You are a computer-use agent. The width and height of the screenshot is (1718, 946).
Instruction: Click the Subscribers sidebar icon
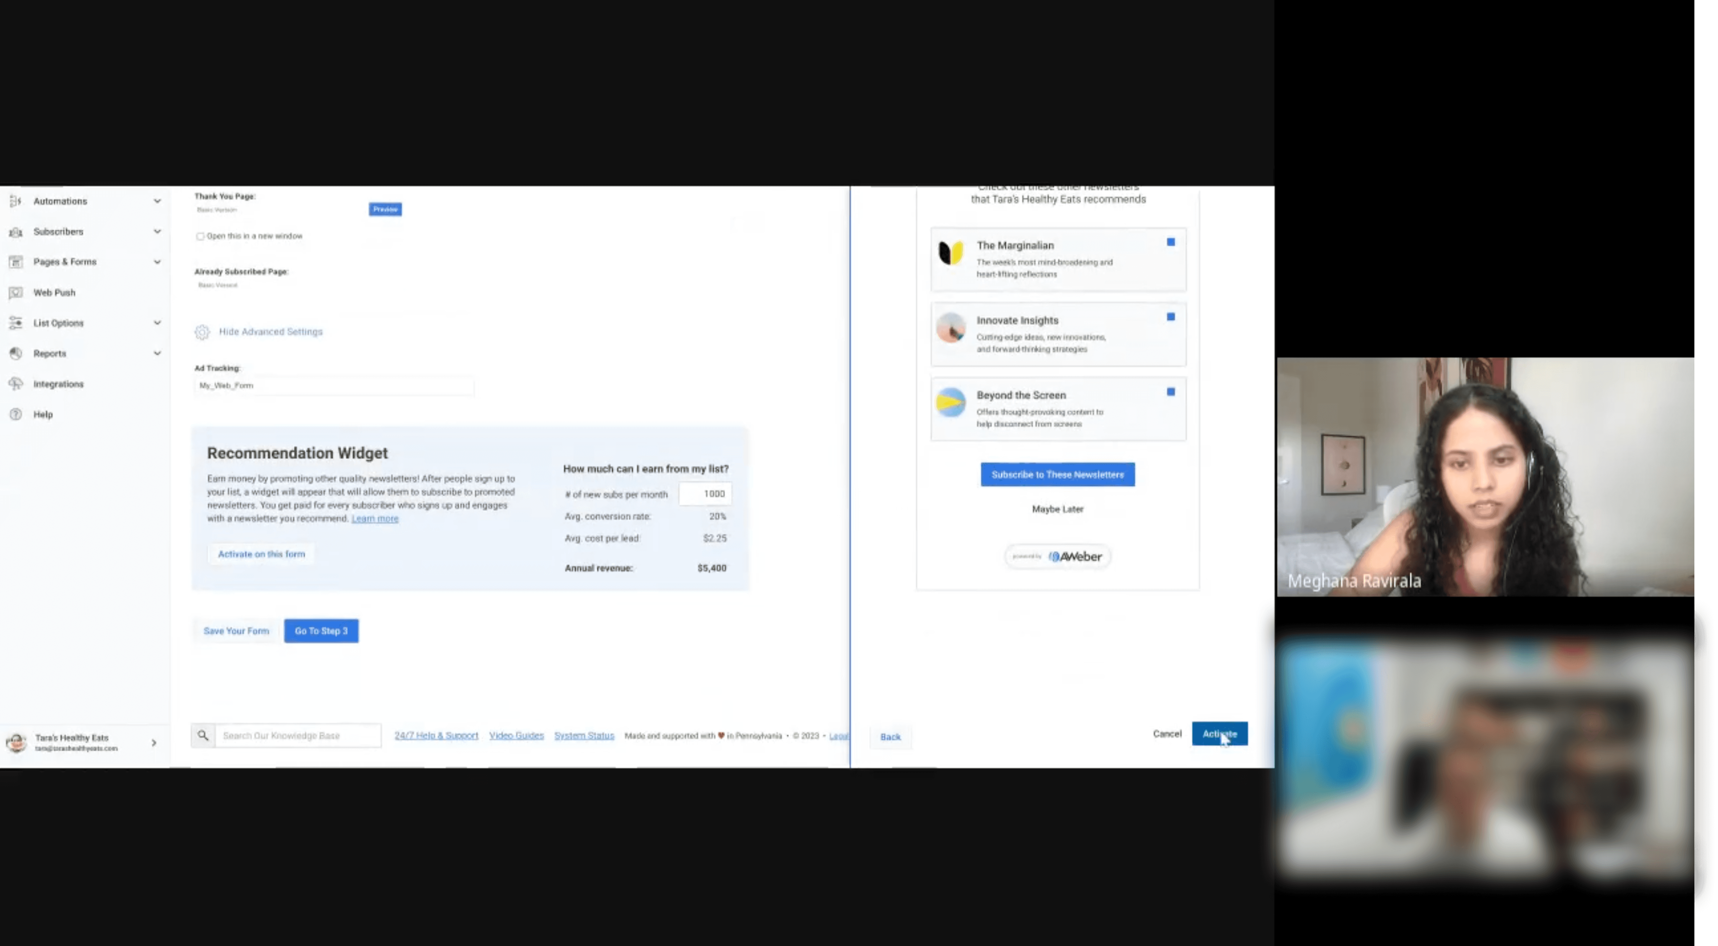point(15,231)
